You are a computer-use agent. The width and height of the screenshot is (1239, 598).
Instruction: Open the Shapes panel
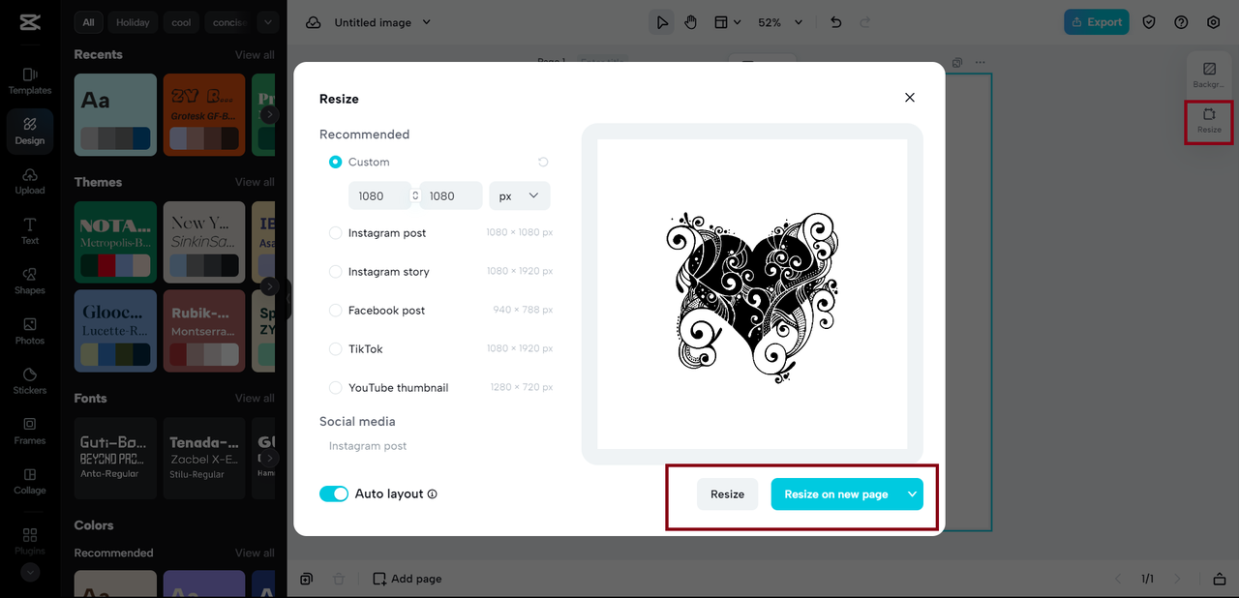(x=29, y=282)
